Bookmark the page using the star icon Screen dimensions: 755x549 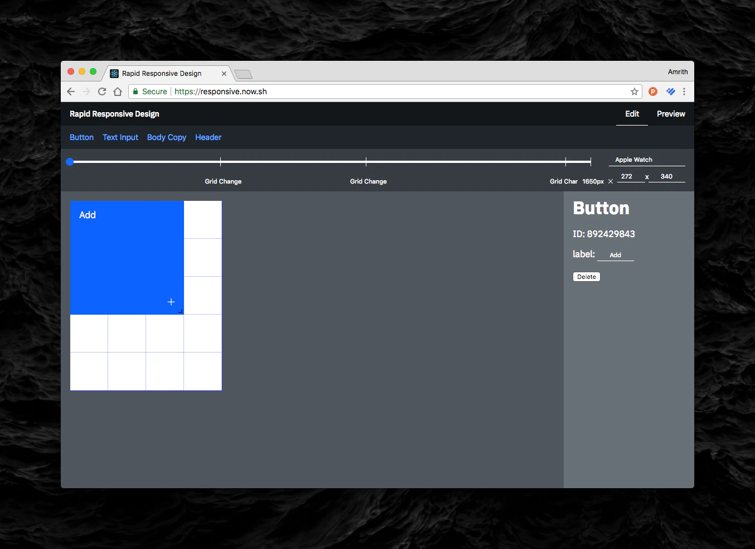tap(635, 92)
